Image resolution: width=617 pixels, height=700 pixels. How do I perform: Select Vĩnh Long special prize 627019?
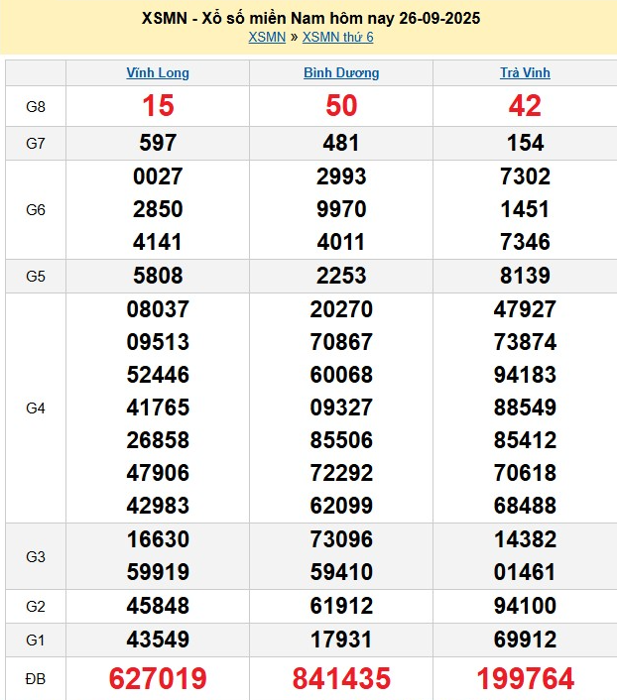coord(158,678)
